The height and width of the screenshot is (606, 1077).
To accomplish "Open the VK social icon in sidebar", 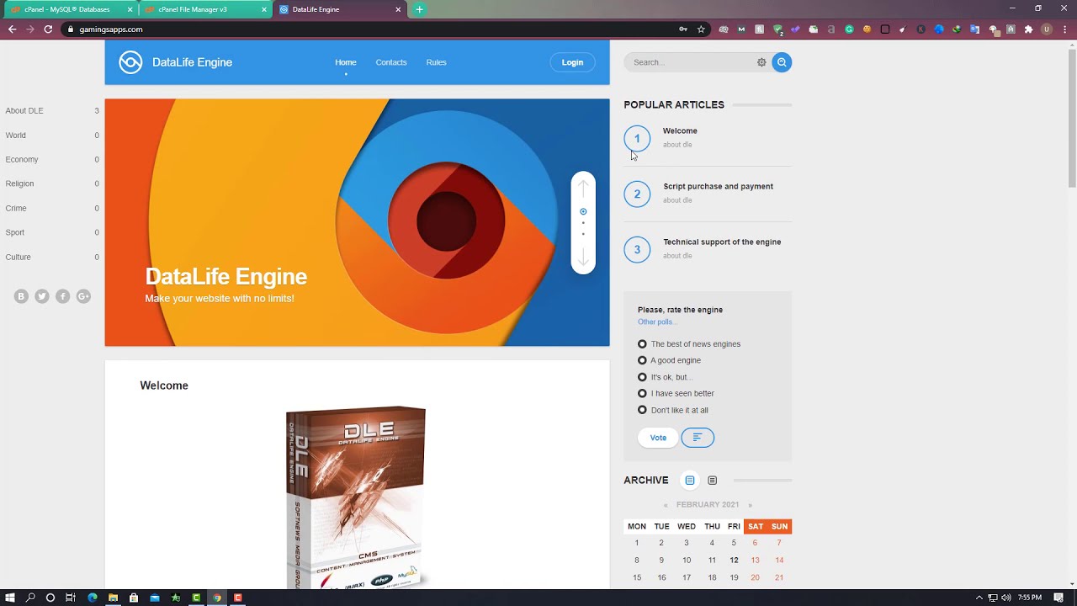I will point(22,296).
